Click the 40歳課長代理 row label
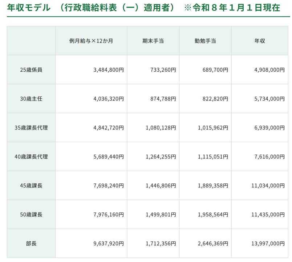292x262 pixels. [31, 156]
